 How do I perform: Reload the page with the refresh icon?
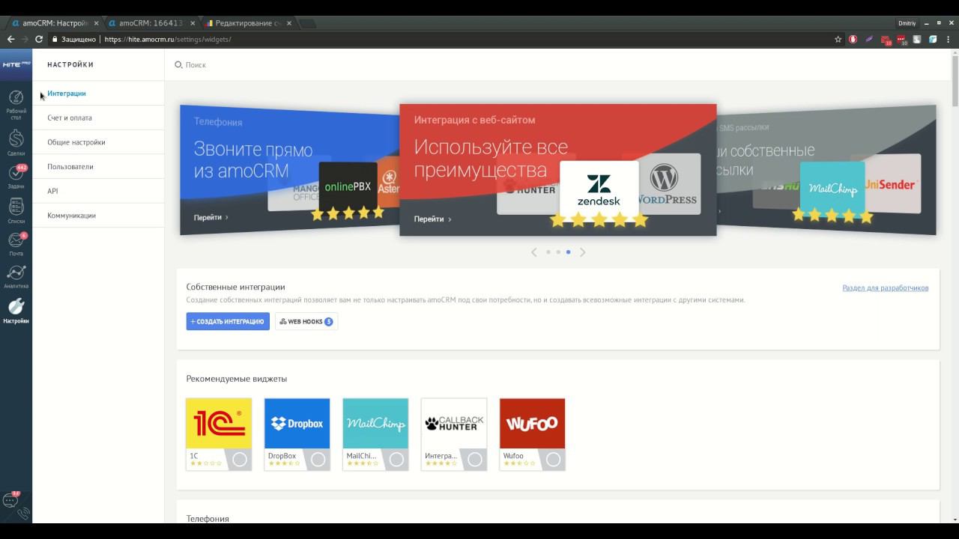click(39, 39)
